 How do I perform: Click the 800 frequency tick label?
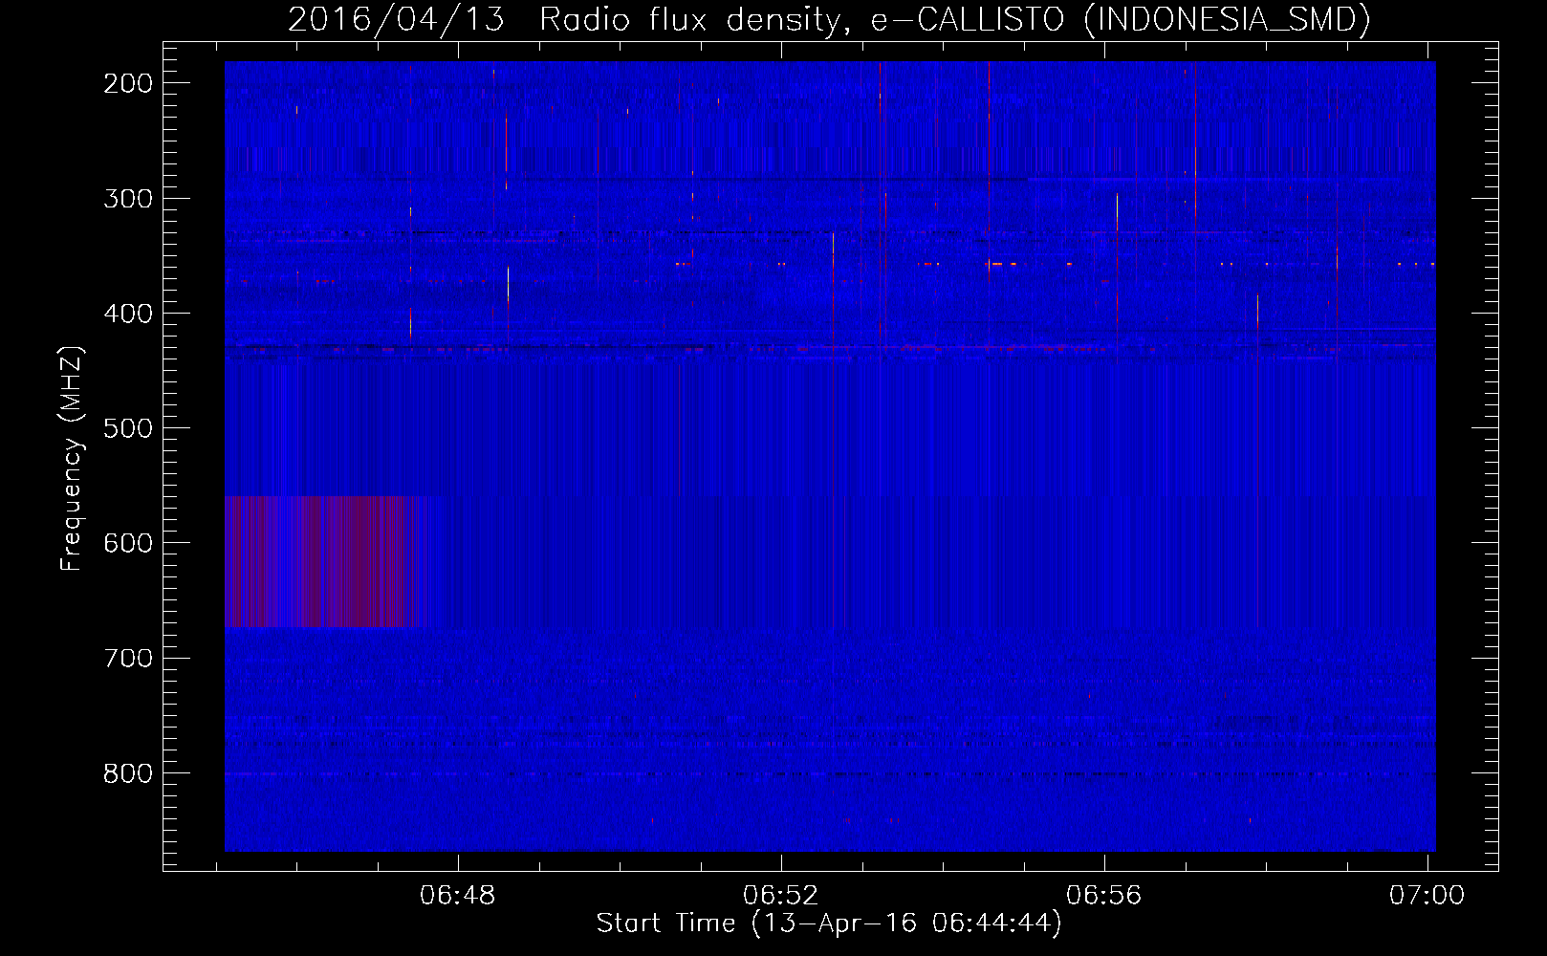(128, 772)
